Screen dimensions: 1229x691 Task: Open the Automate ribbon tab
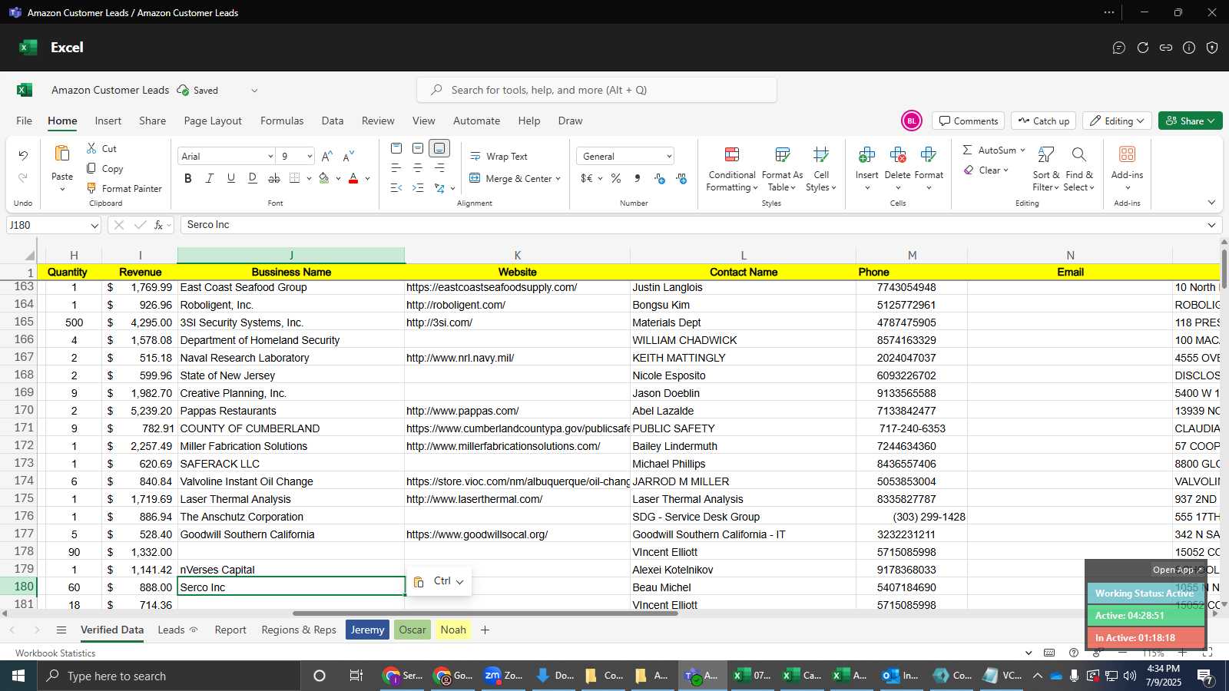click(x=476, y=121)
